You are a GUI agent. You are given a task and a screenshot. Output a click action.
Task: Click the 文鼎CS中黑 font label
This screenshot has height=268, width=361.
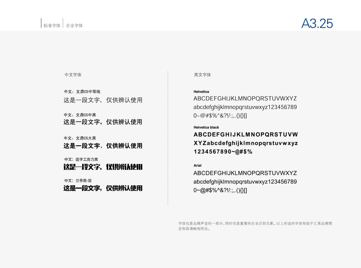coord(80,115)
